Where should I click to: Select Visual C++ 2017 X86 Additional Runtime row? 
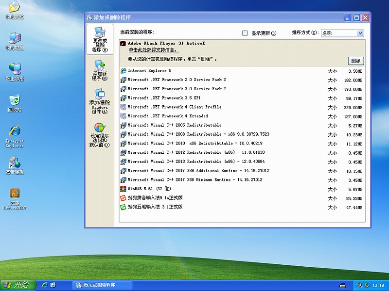[x=242, y=171]
